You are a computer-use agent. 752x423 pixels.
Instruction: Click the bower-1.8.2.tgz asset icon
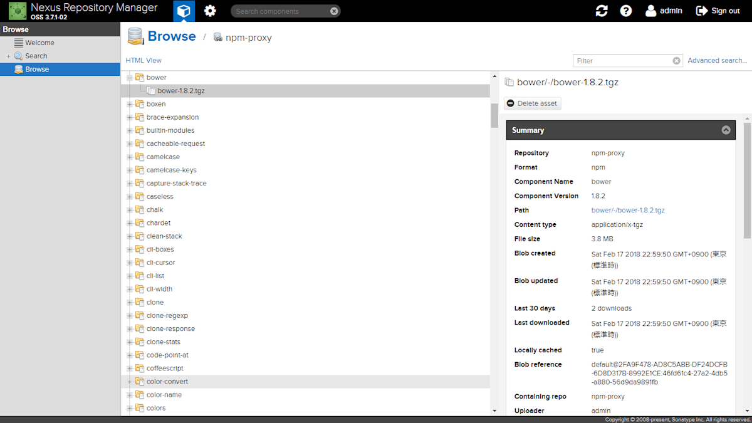(x=151, y=91)
